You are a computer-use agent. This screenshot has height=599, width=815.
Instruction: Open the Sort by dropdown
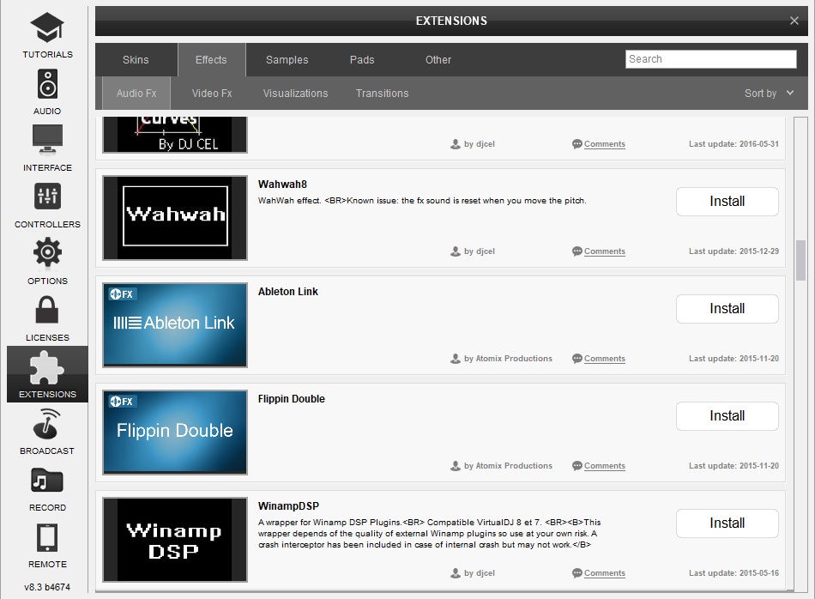click(x=768, y=93)
